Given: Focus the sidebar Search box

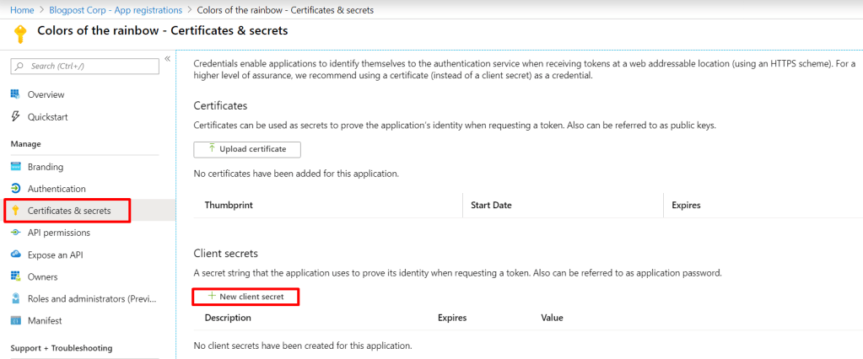Looking at the screenshot, I should tap(84, 66).
